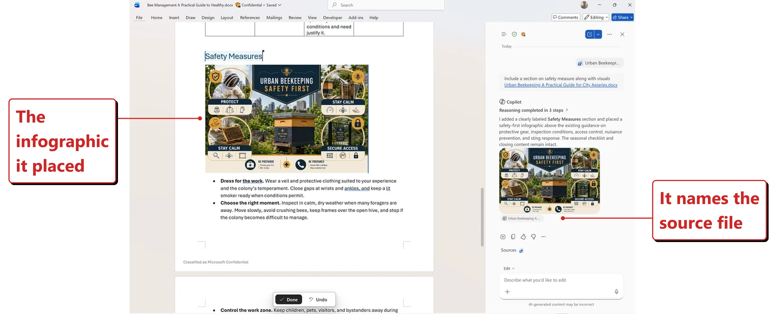Image resolution: width=776 pixels, height=314 pixels.
Task: Click the document vertical scrollbar thumb
Action: point(482,216)
